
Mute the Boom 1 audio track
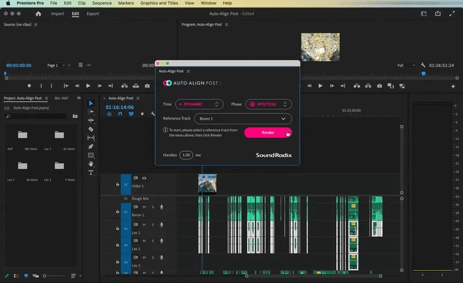point(144,207)
